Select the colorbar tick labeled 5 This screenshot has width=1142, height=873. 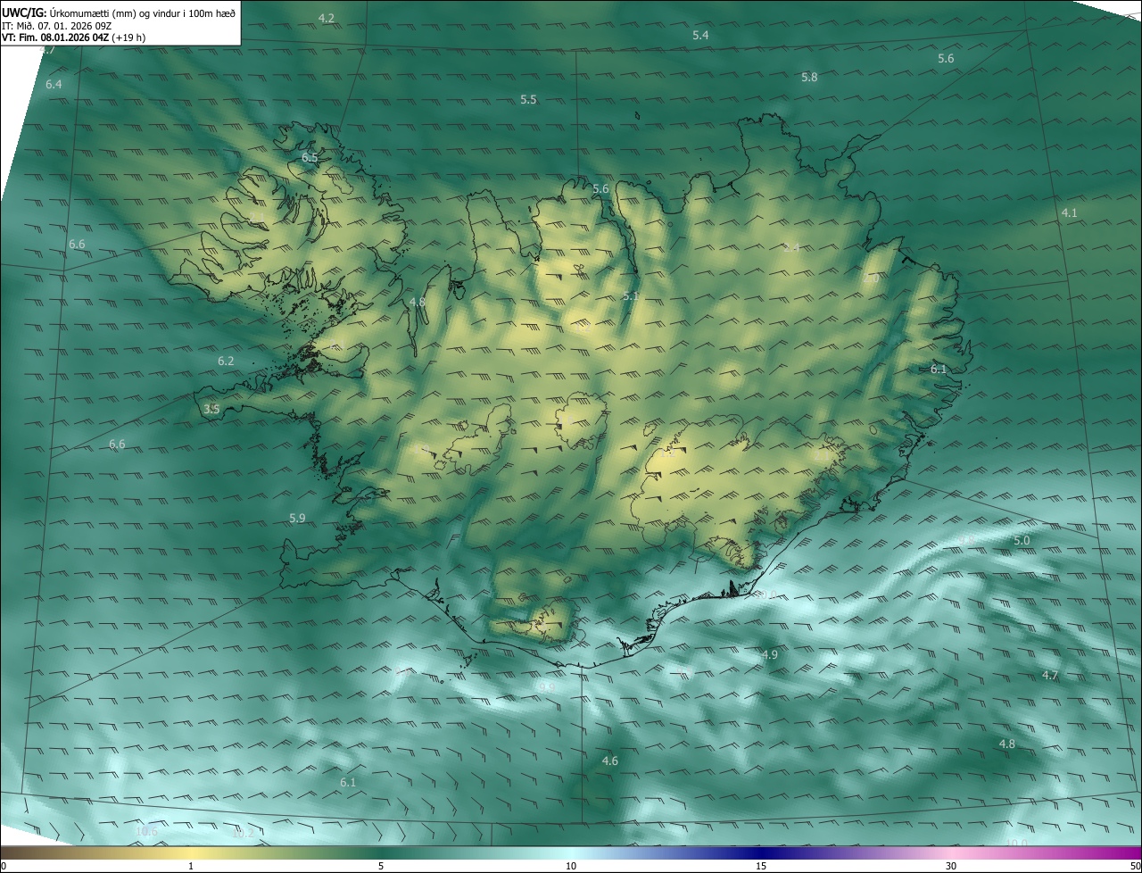pyautogui.click(x=381, y=866)
